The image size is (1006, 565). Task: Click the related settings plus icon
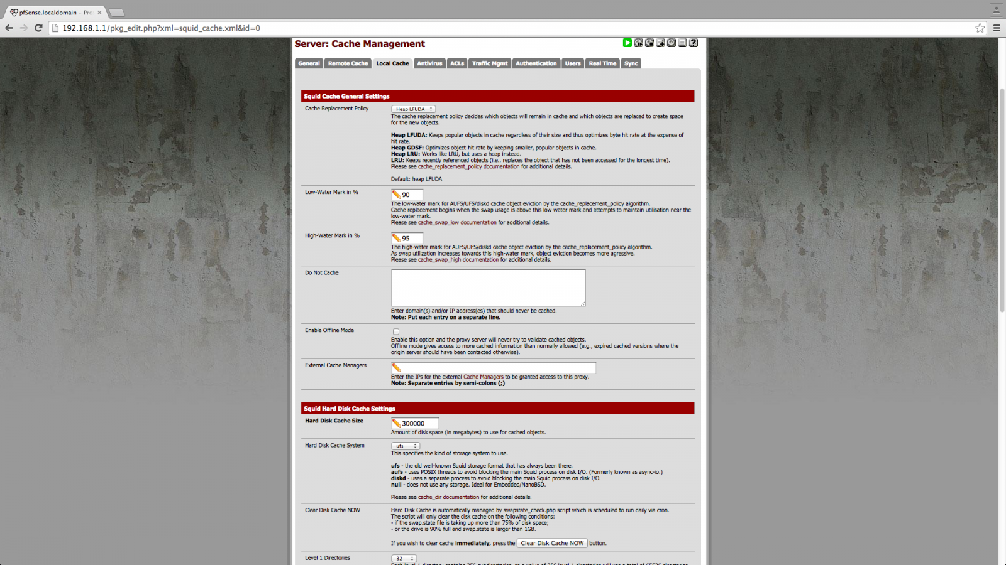(x=660, y=43)
